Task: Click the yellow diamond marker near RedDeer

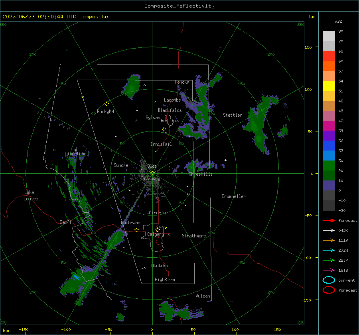Action: click(164, 129)
